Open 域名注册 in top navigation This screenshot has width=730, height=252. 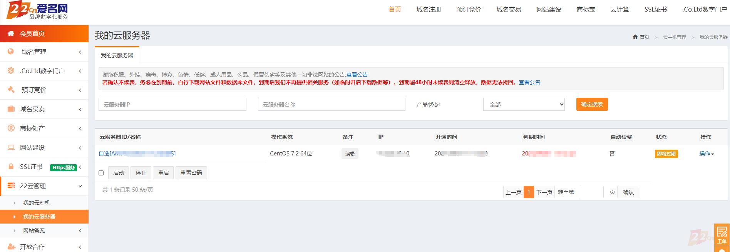(429, 9)
